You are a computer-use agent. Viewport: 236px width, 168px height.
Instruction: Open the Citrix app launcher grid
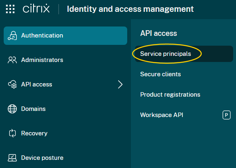click(x=10, y=9)
